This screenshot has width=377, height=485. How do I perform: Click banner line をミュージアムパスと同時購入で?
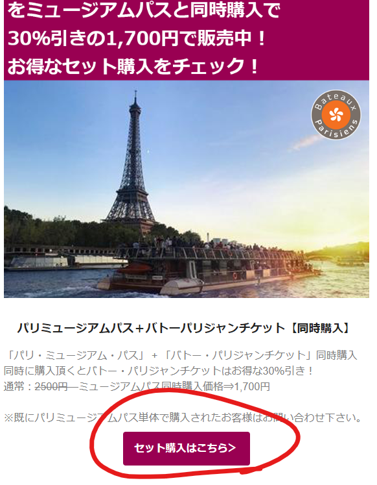click(143, 11)
